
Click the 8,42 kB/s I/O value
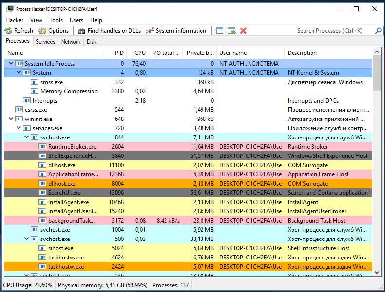(168, 221)
